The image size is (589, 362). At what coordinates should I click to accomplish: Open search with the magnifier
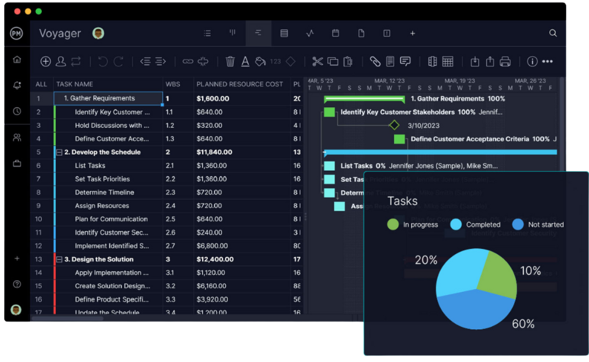(552, 33)
